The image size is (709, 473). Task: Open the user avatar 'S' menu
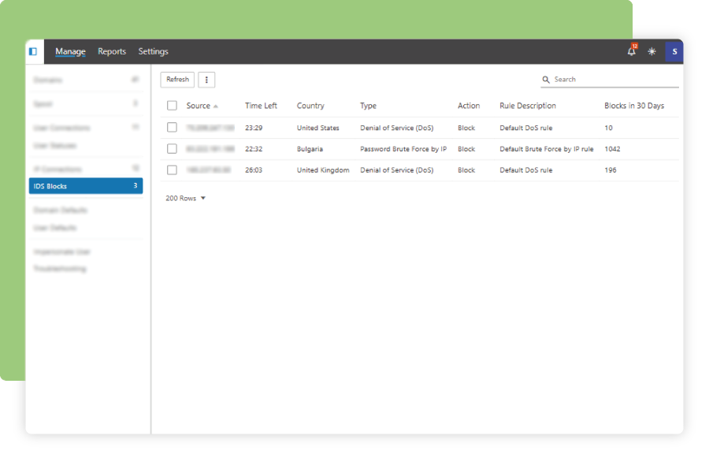click(674, 51)
